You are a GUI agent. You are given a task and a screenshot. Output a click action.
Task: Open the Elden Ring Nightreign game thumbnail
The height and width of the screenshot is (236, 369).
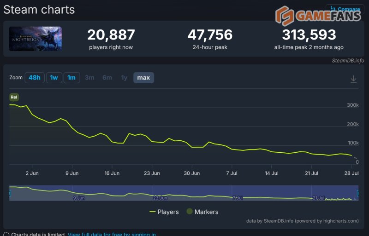click(x=36, y=39)
